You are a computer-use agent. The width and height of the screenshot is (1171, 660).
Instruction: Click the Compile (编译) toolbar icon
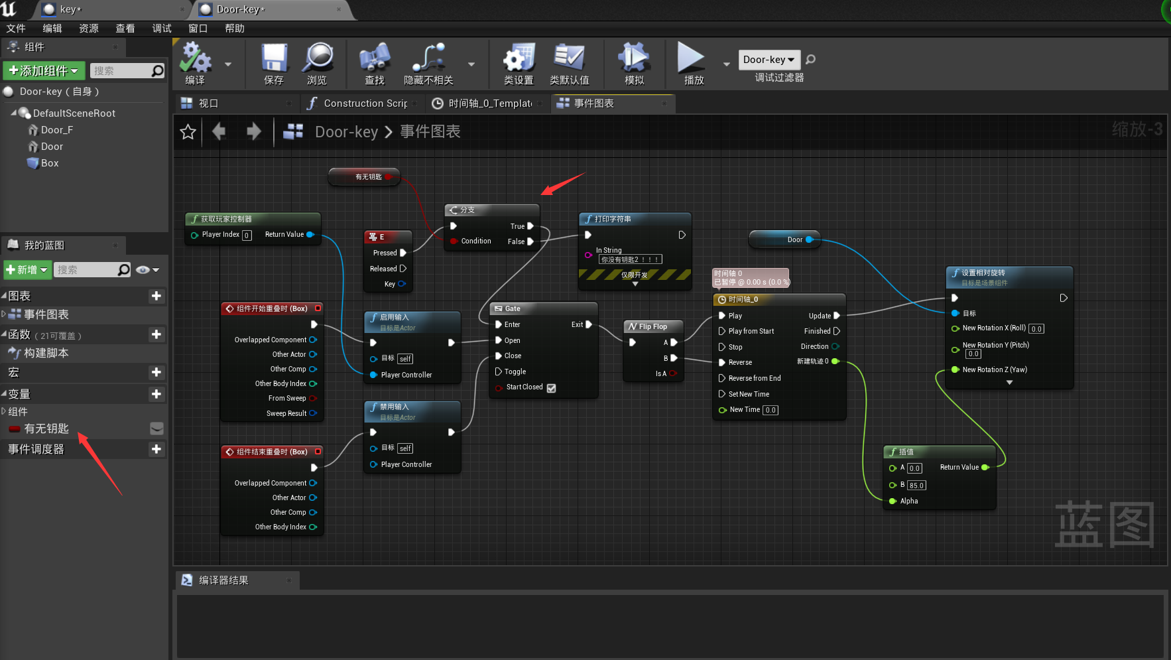(x=195, y=58)
